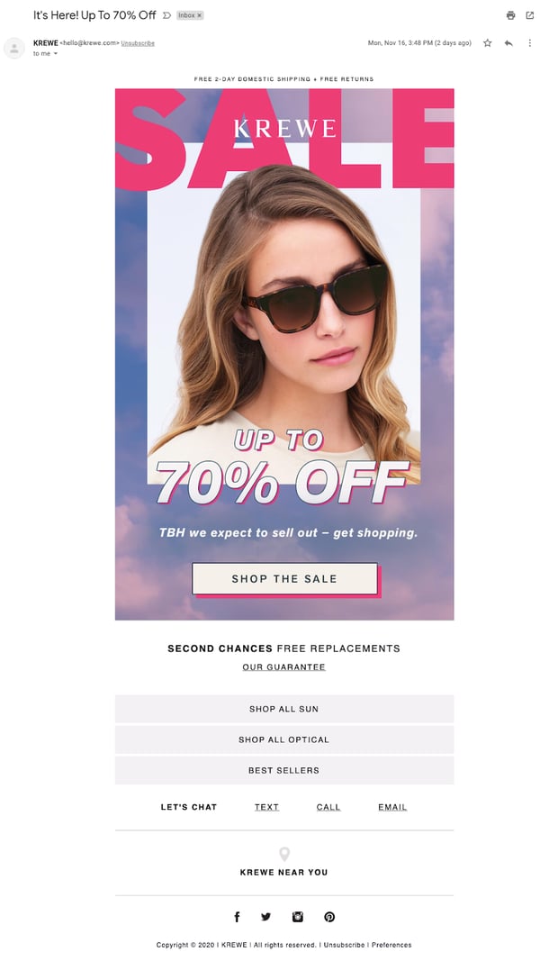Open KREWE's Pinterest icon
Image resolution: width=540 pixels, height=961 pixels.
tap(329, 917)
